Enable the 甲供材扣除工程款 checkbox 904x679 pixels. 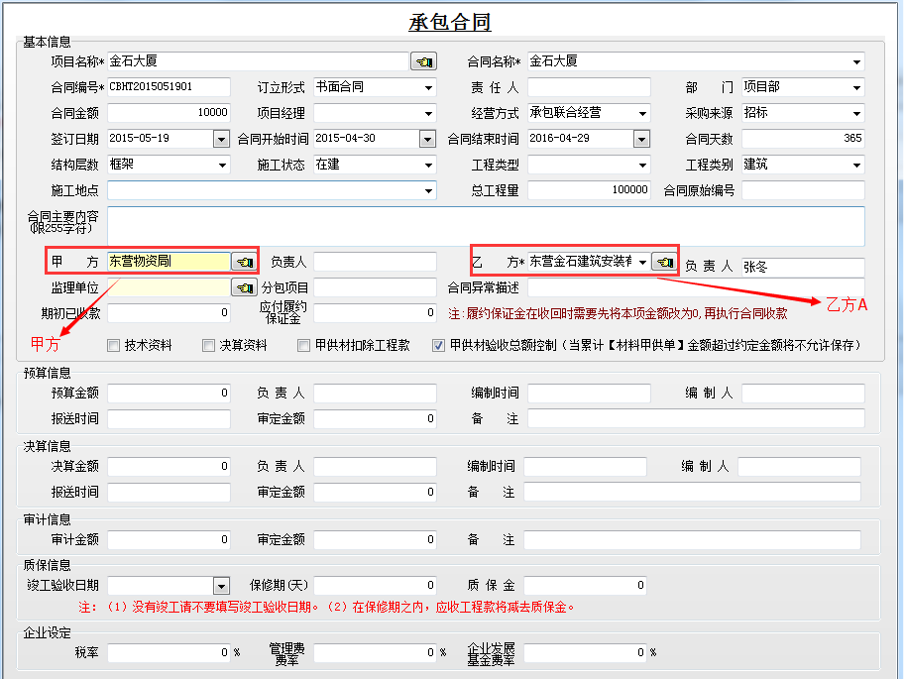click(x=304, y=346)
